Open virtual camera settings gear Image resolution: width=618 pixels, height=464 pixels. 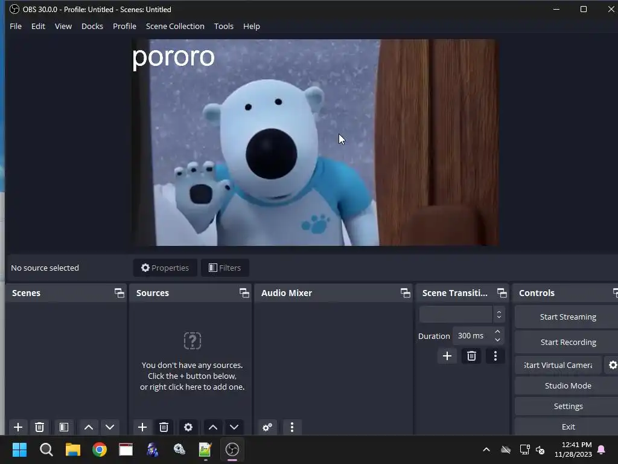tap(612, 365)
